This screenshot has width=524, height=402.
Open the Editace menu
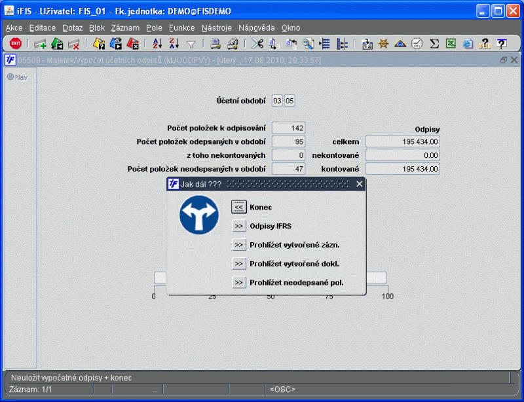pos(43,28)
